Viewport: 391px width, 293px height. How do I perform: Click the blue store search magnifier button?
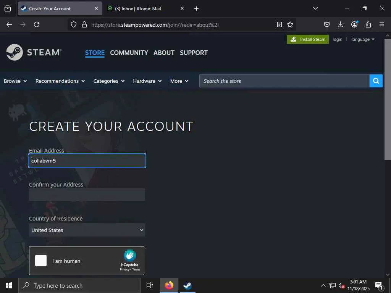376,81
